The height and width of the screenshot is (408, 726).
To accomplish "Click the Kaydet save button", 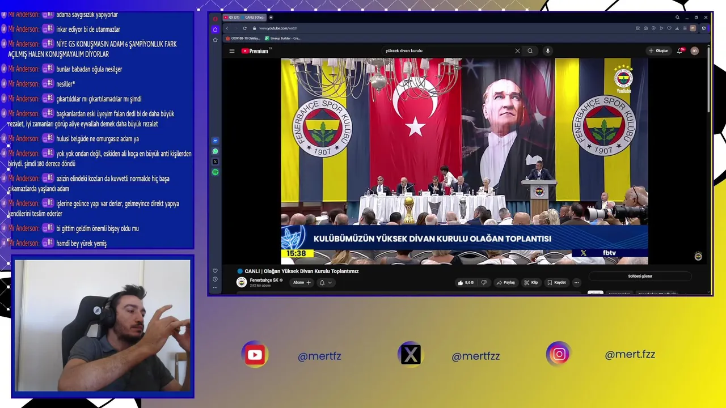I will 556,282.
